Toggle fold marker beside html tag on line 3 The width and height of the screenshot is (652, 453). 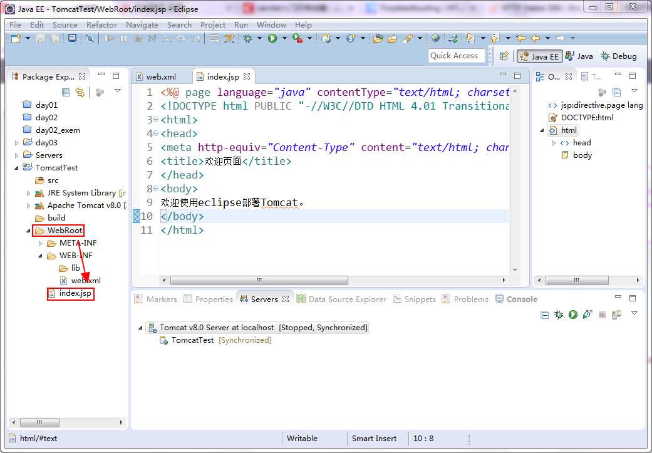point(156,120)
